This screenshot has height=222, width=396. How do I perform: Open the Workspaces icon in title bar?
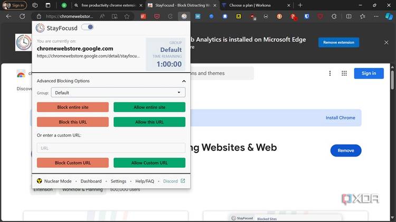click(x=35, y=5)
